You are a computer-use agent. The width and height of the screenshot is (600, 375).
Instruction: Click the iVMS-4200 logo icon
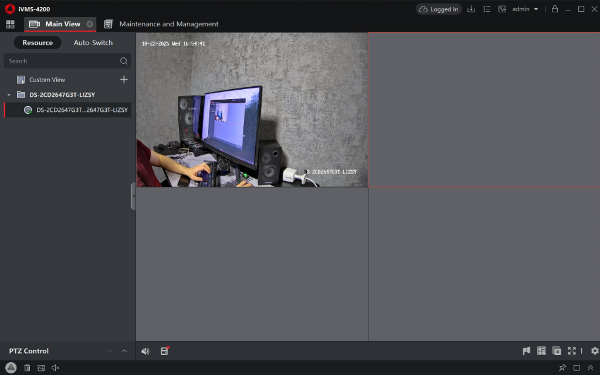[10, 9]
